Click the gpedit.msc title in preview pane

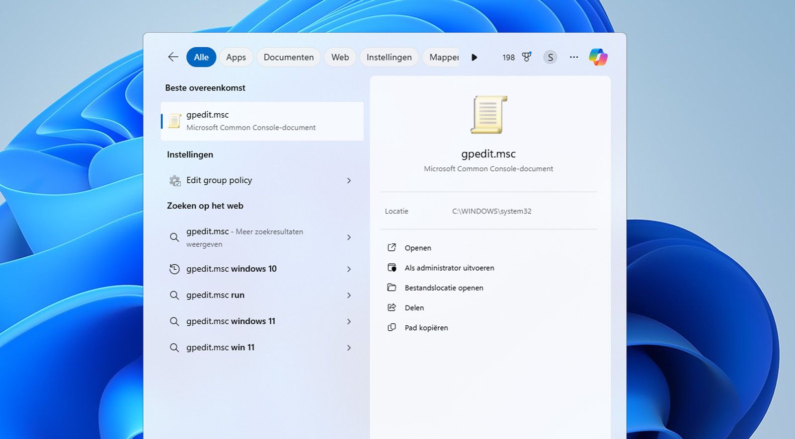pos(488,154)
